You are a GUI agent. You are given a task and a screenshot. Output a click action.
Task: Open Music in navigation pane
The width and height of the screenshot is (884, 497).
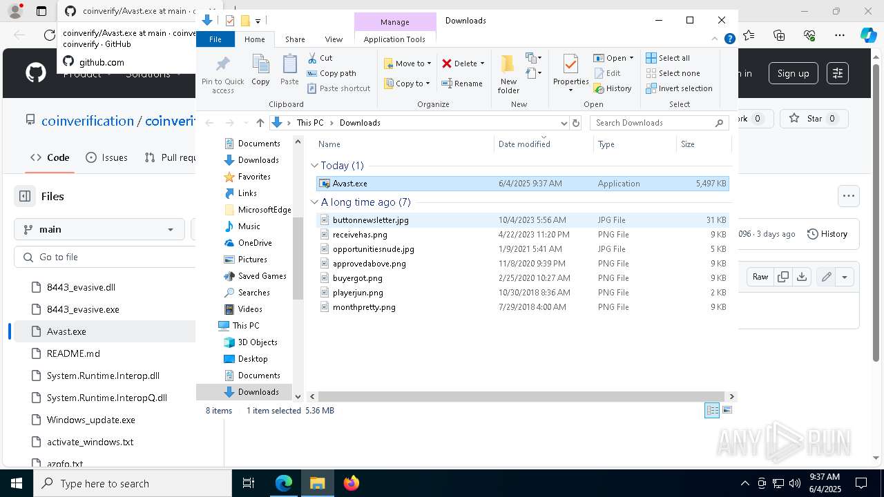click(249, 226)
